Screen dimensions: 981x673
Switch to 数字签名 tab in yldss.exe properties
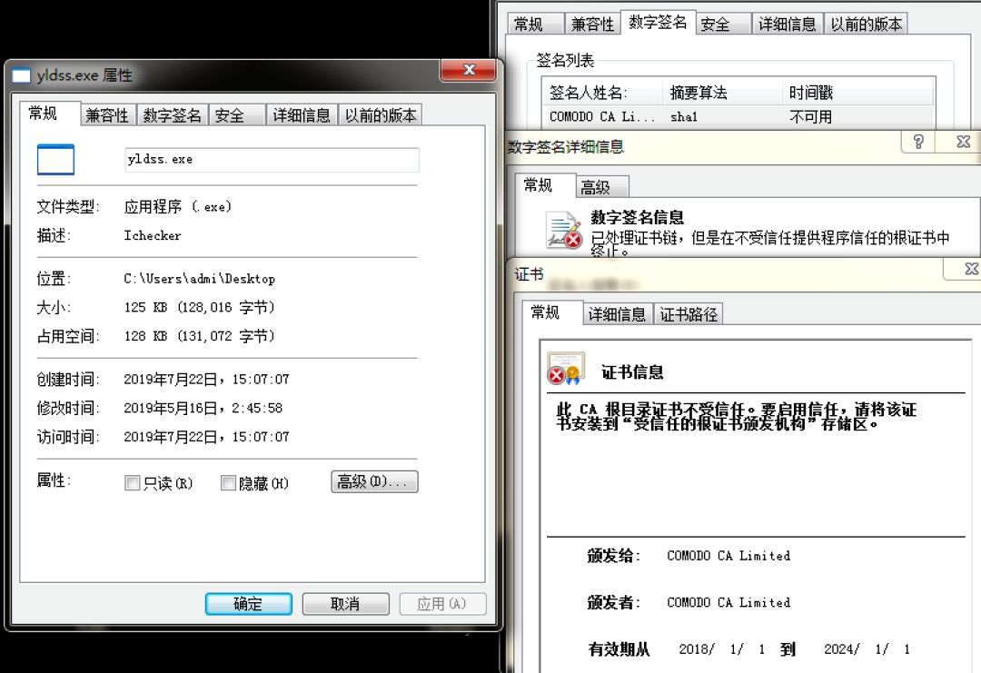(x=172, y=115)
